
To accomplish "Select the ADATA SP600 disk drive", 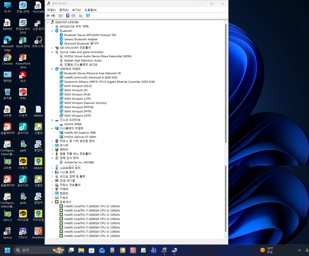I will click(73, 124).
